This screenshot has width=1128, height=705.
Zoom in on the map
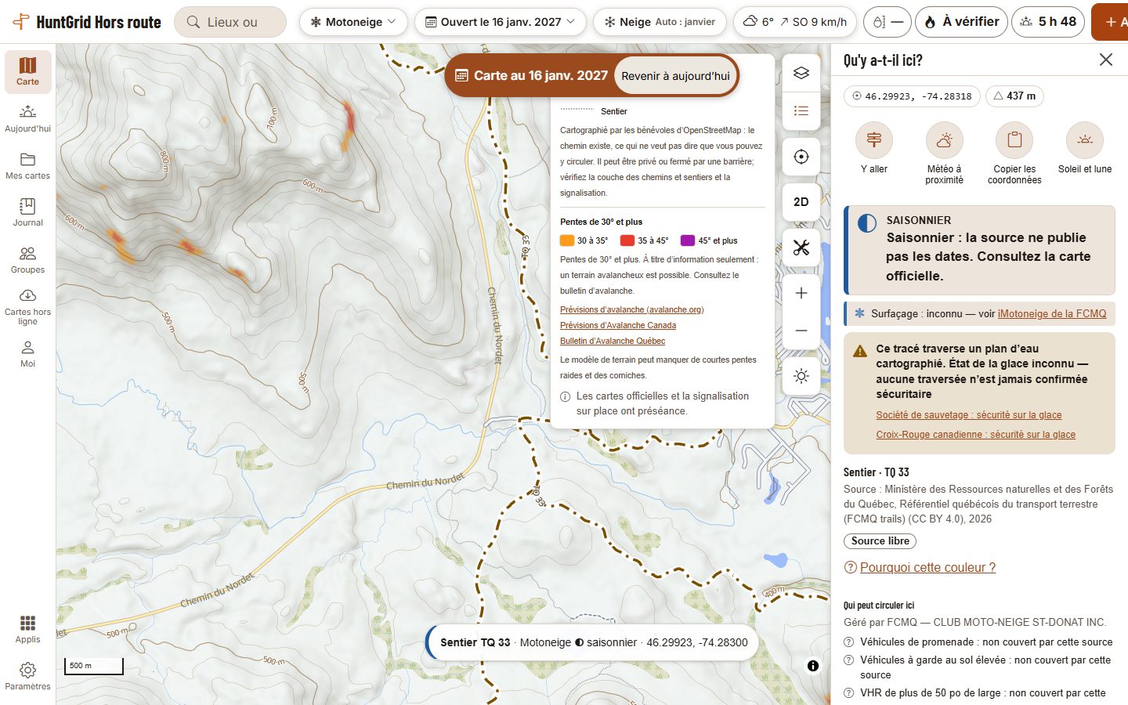click(801, 293)
